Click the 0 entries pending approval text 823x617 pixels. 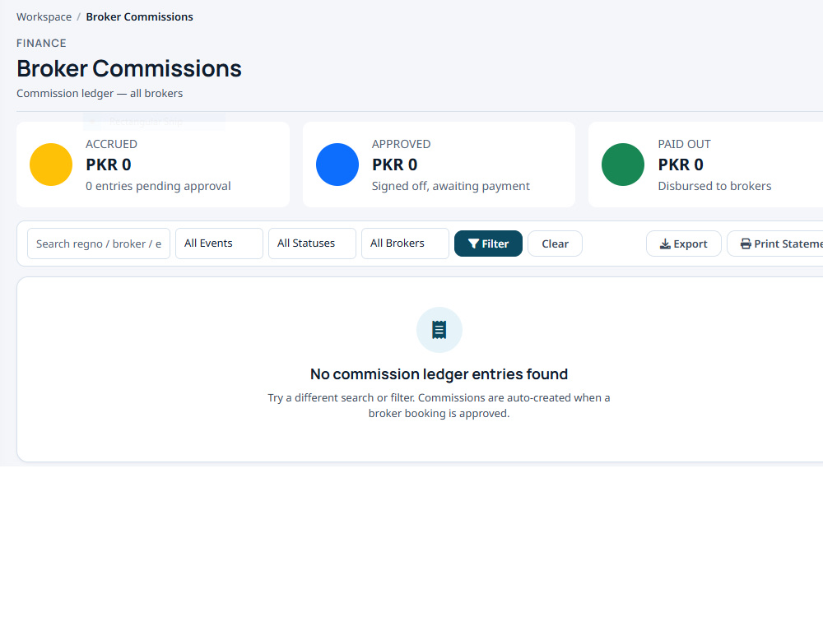(158, 186)
